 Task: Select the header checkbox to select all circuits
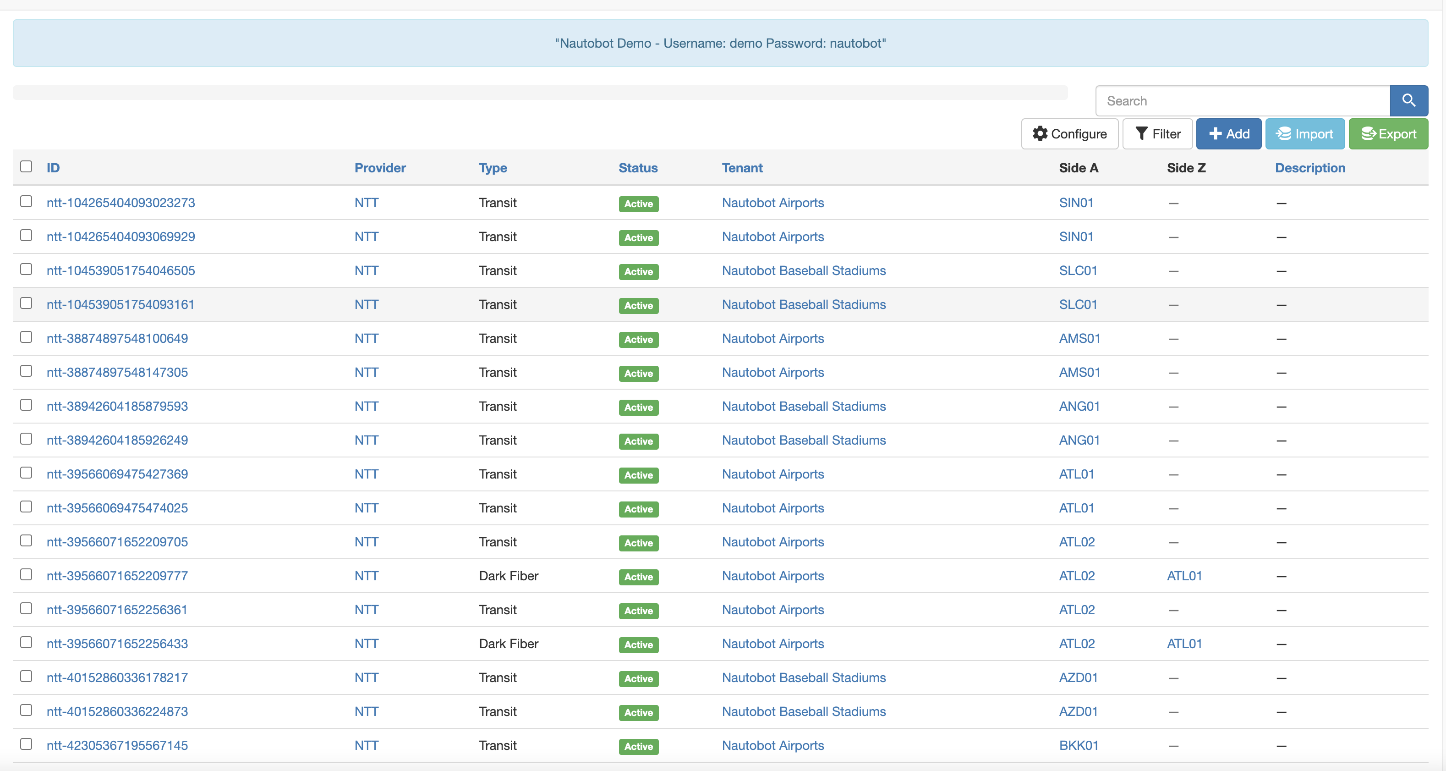(x=27, y=166)
